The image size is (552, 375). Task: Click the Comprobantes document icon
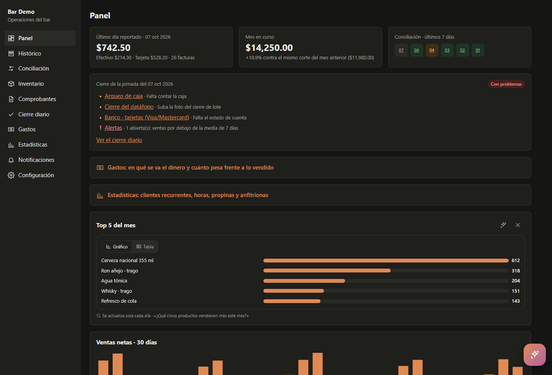[x=11, y=99]
